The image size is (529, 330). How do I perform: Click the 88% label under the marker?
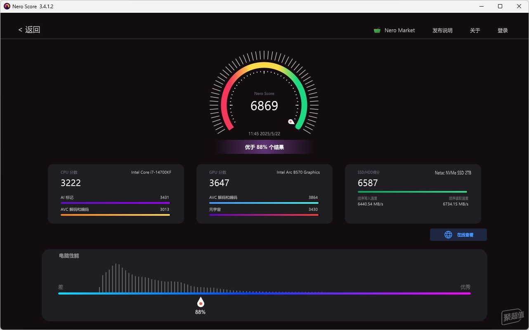[200, 312]
